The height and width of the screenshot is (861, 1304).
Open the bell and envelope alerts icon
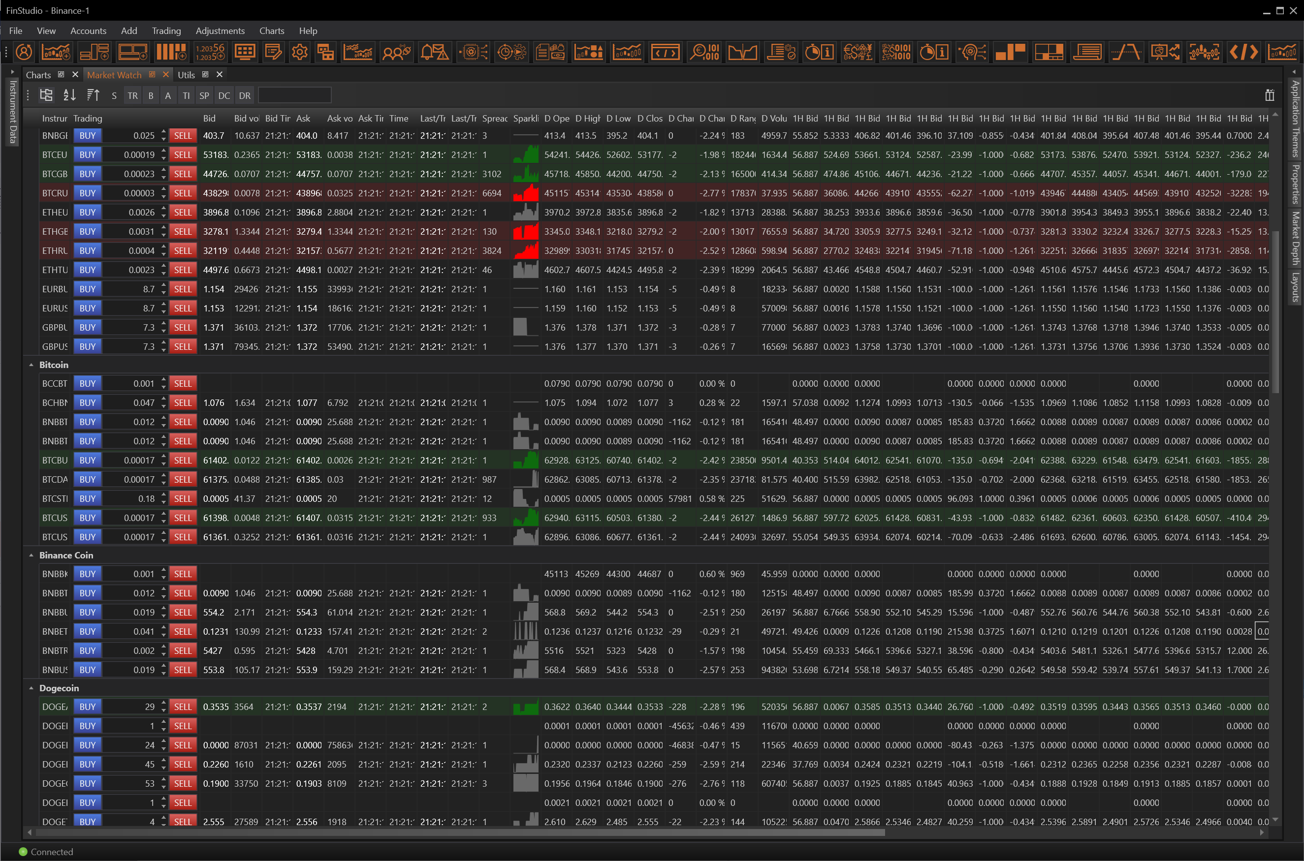pos(434,53)
